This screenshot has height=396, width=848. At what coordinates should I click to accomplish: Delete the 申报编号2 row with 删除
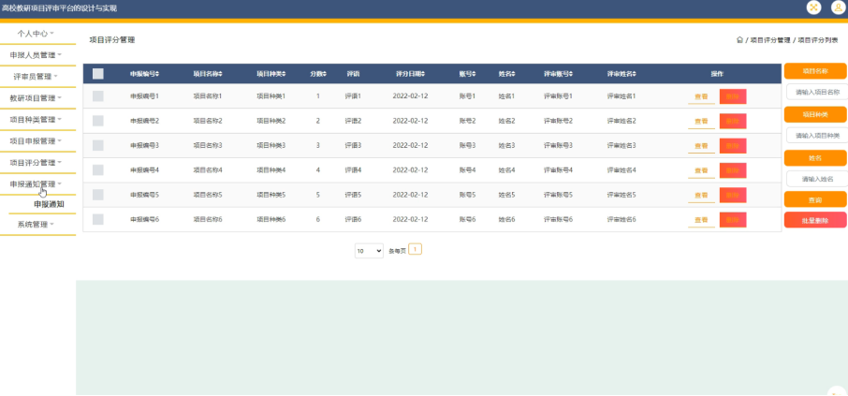pos(733,121)
